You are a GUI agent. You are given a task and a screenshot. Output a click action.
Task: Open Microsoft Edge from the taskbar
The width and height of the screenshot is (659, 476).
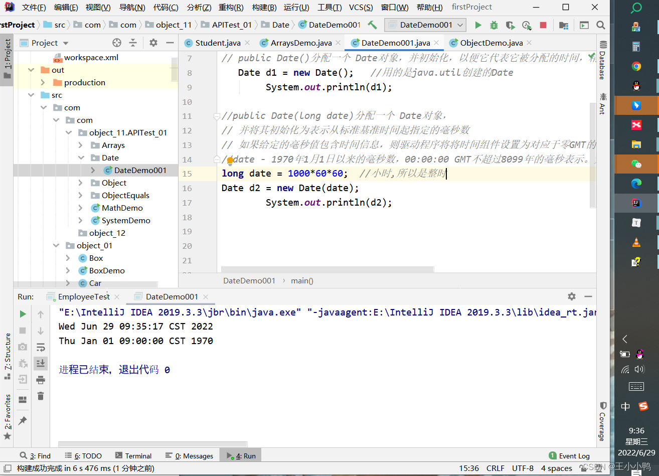(x=636, y=184)
